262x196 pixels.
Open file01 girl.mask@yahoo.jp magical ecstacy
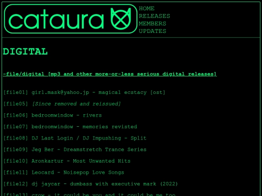[x=84, y=92]
